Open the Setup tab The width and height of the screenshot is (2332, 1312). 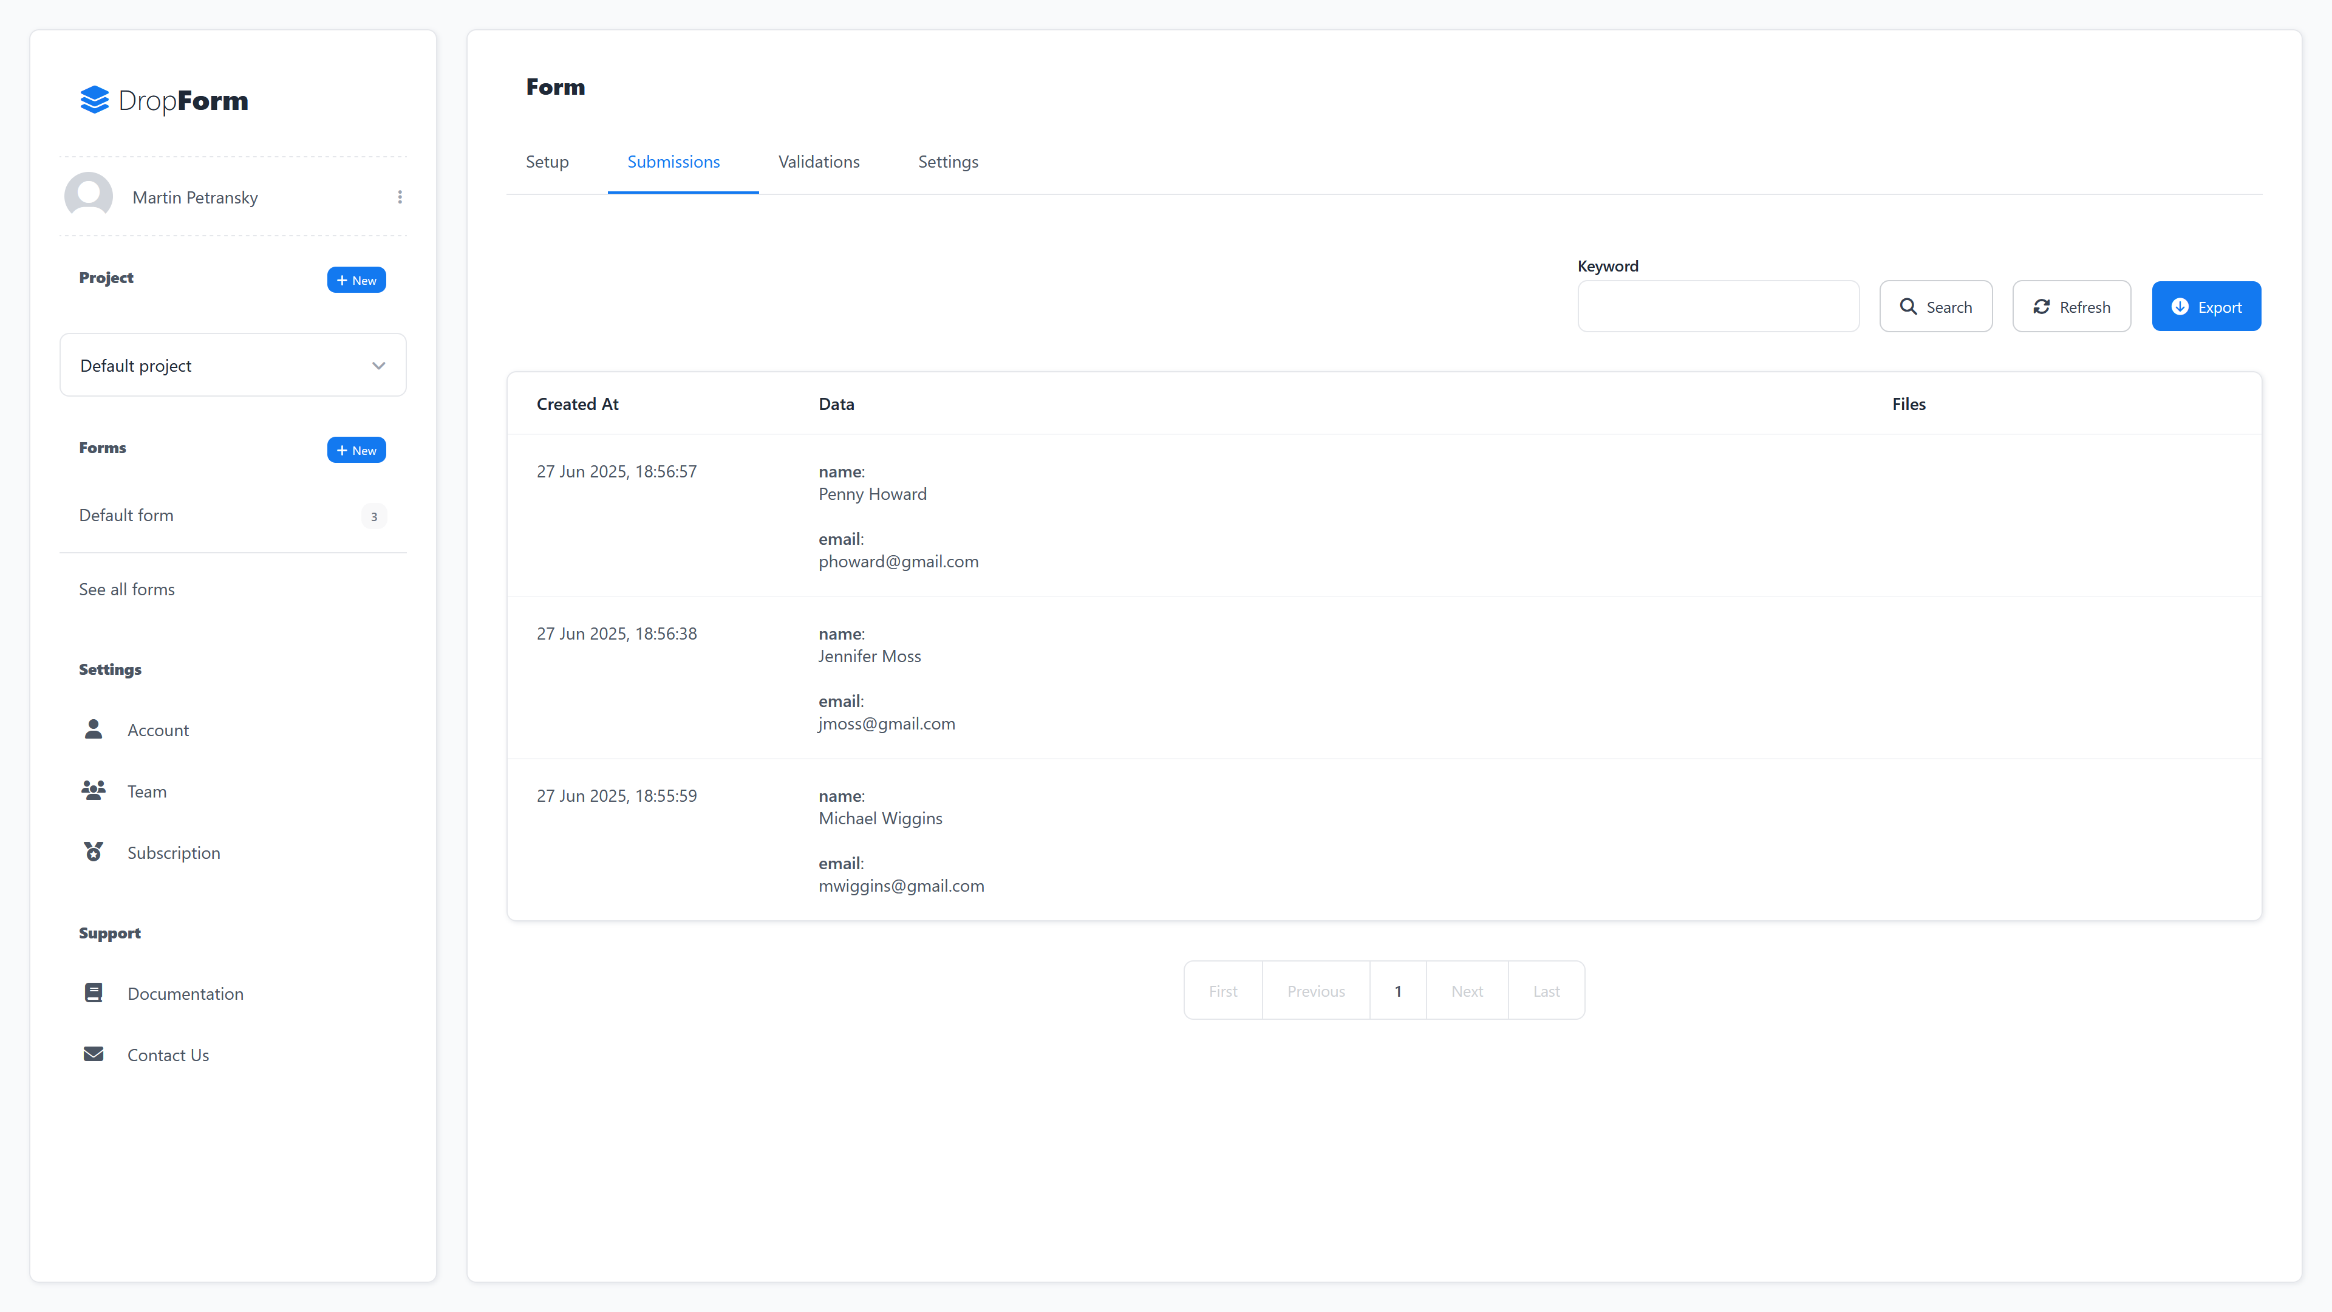(547, 161)
